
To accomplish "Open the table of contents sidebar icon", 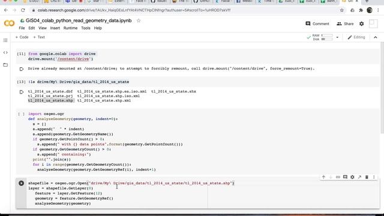I will tap(5, 40).
